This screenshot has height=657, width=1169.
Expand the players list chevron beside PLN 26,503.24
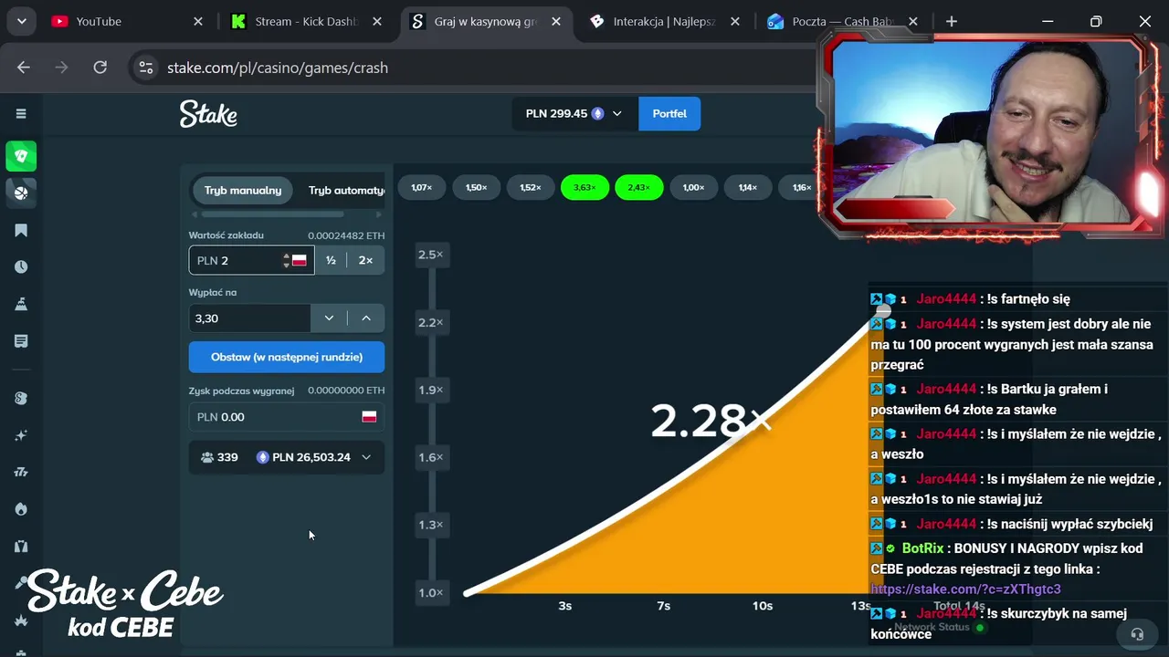[x=366, y=457]
